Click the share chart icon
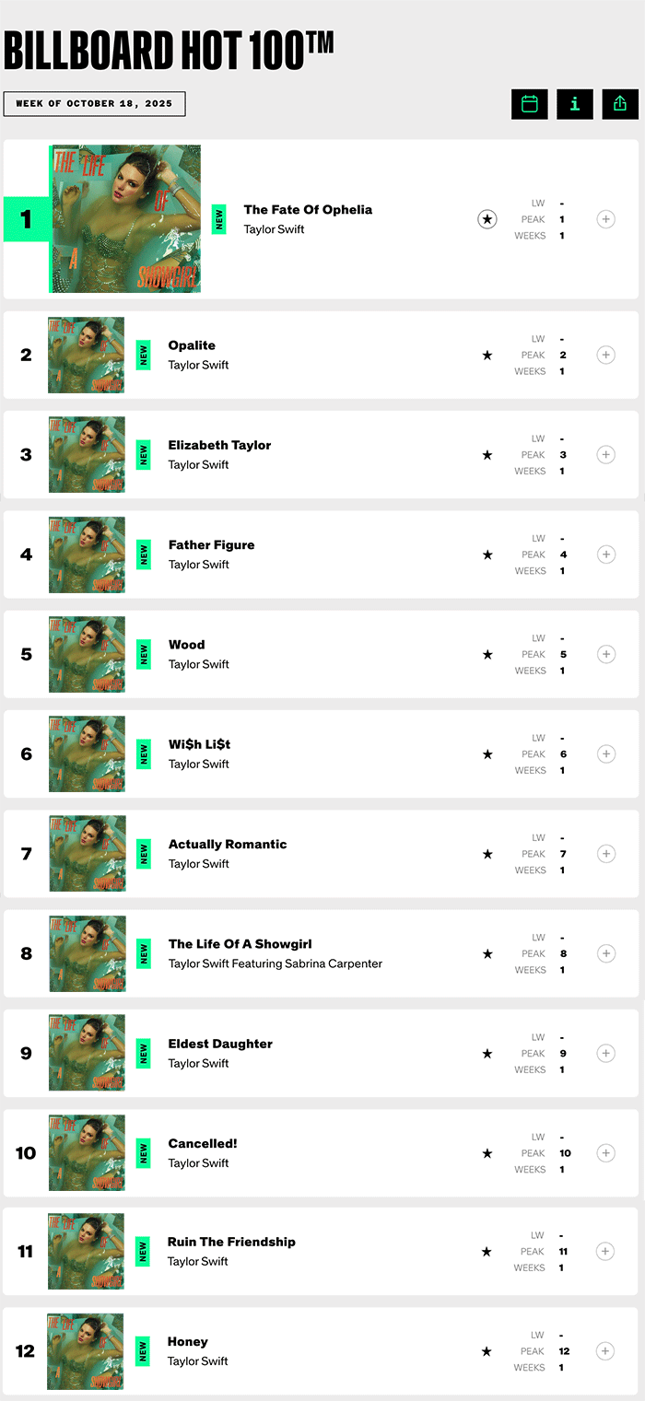Screen dimensions: 645x1401 [620, 104]
